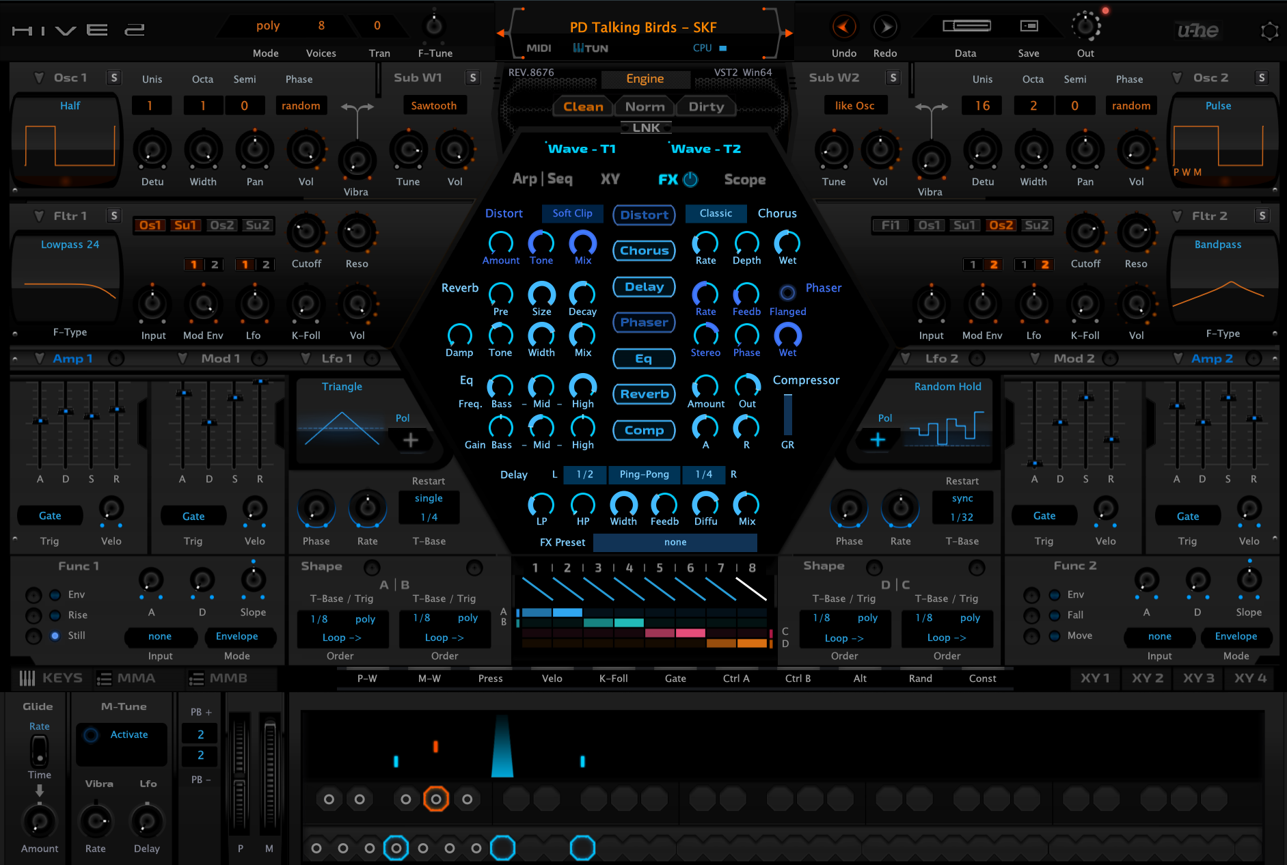Click the Amp 1 modulation target circle
The image size is (1287, 865).
(116, 358)
